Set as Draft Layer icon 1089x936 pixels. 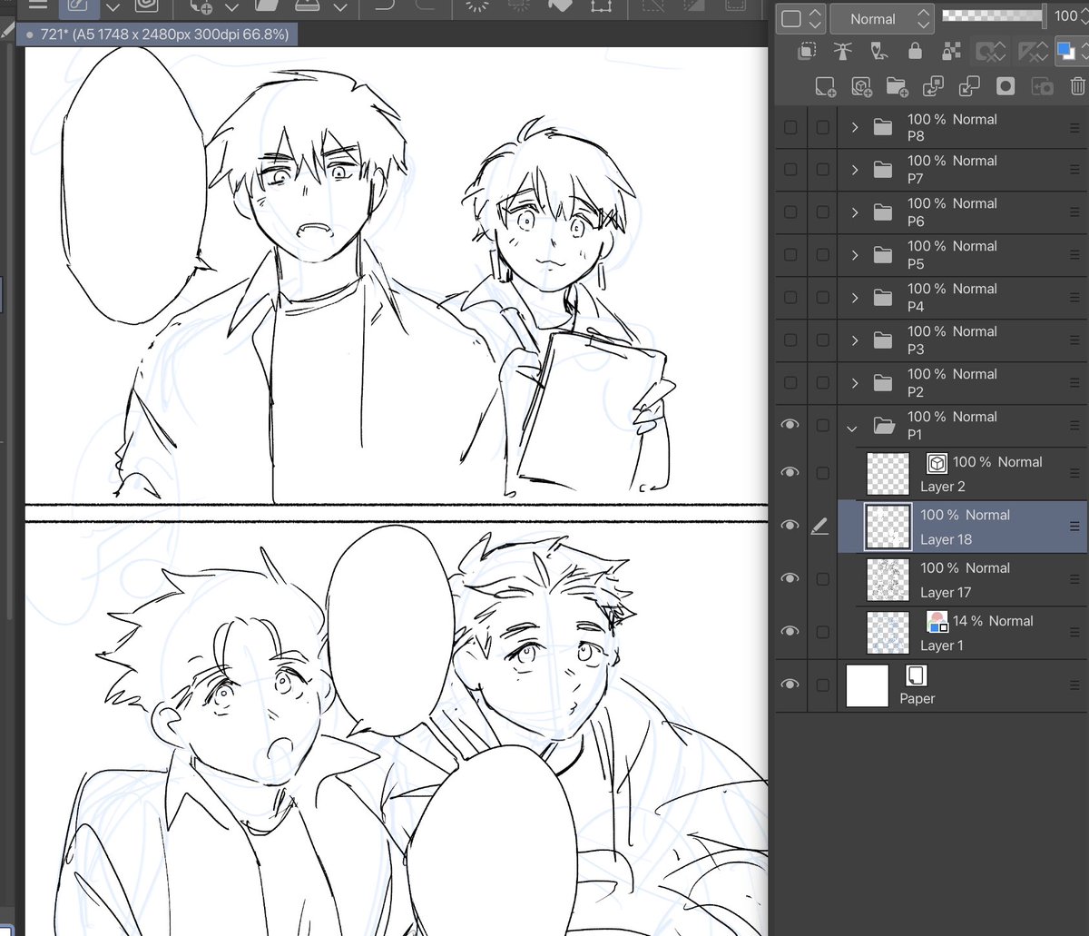[878, 52]
